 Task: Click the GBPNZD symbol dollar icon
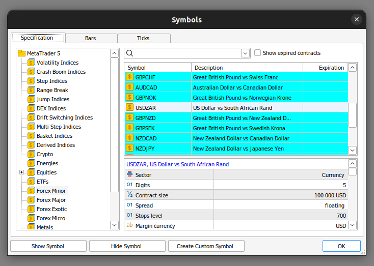point(129,117)
